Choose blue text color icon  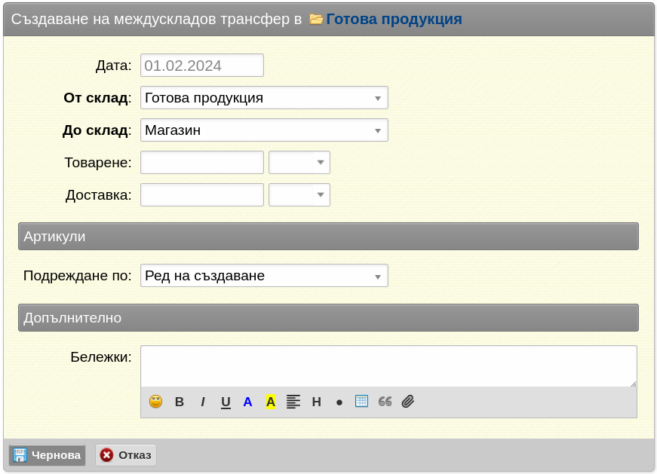(247, 402)
